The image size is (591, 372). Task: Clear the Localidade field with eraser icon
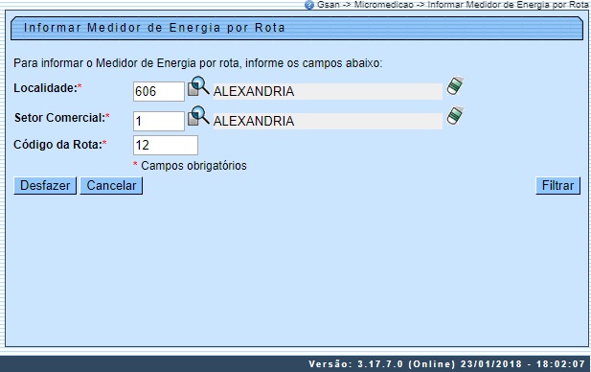click(455, 86)
